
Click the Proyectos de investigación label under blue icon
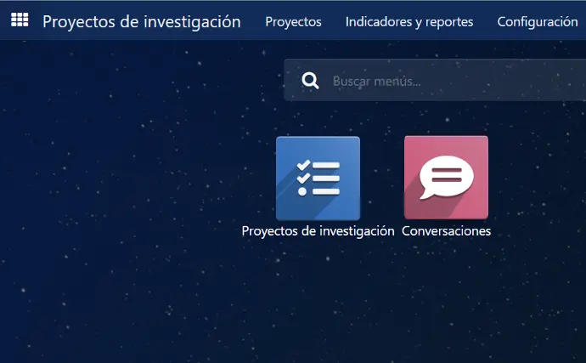click(x=318, y=231)
